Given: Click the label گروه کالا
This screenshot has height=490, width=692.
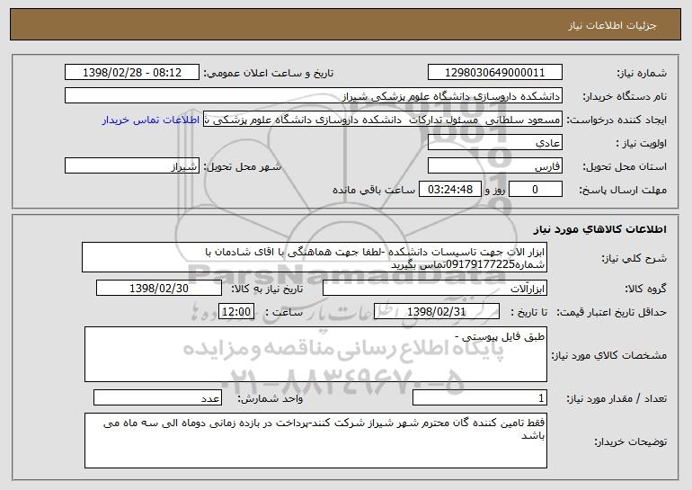Looking at the screenshot, I should pos(645,289).
